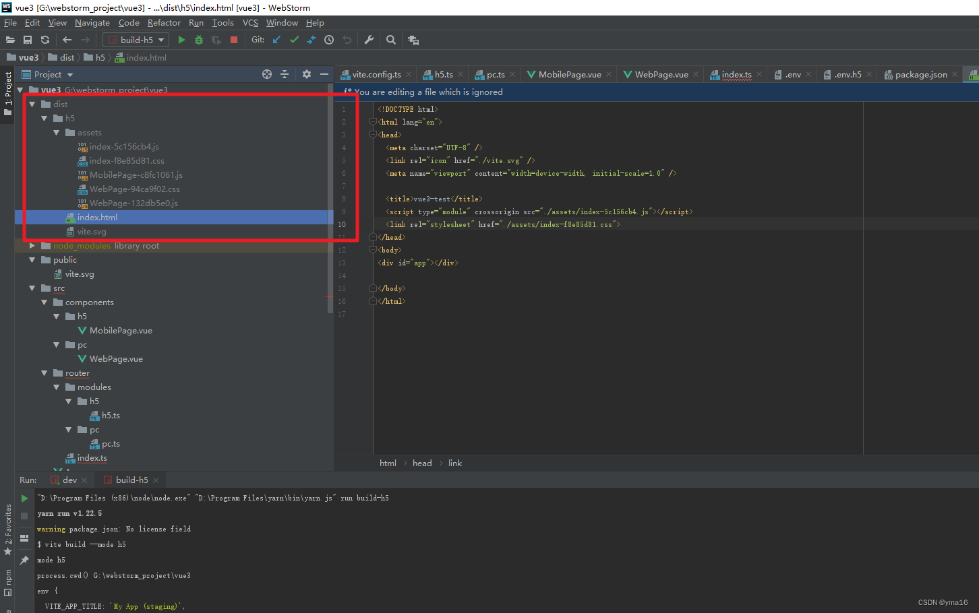Click the head breadcrumb below the editor
This screenshot has width=979, height=613.
[422, 463]
